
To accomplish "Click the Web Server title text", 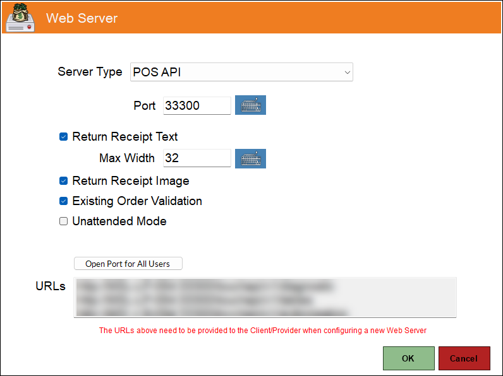I will (x=82, y=18).
